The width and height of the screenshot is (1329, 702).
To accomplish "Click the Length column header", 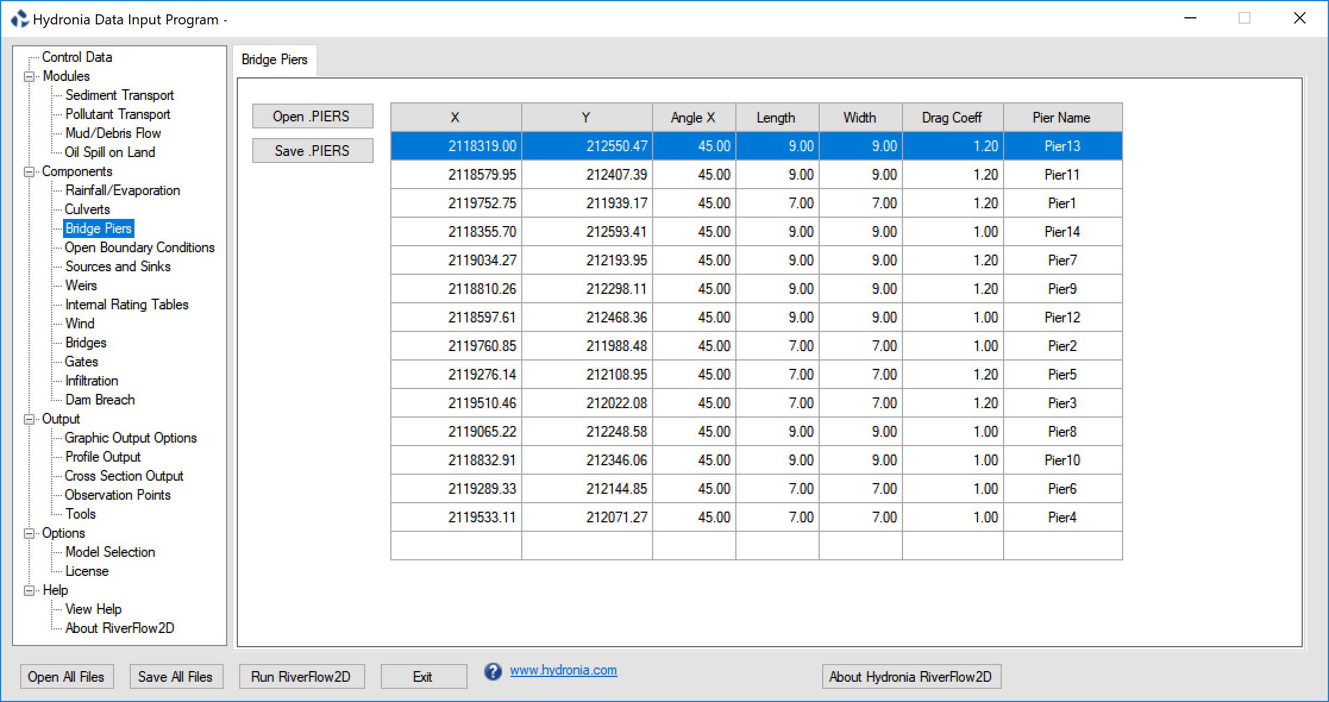I will (778, 117).
